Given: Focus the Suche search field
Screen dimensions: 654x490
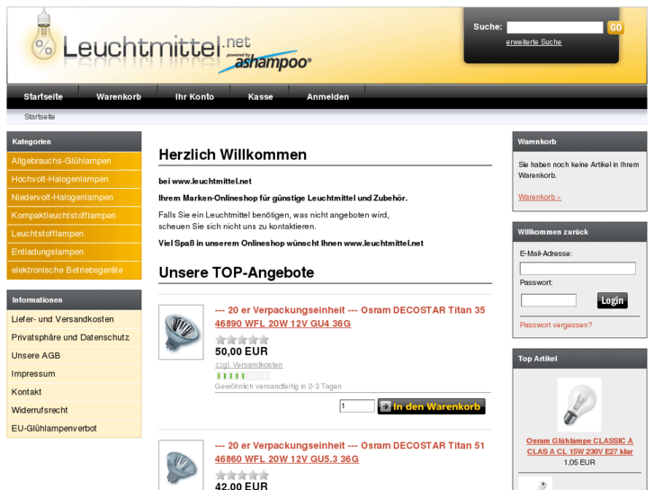Looking at the screenshot, I should pos(555,28).
